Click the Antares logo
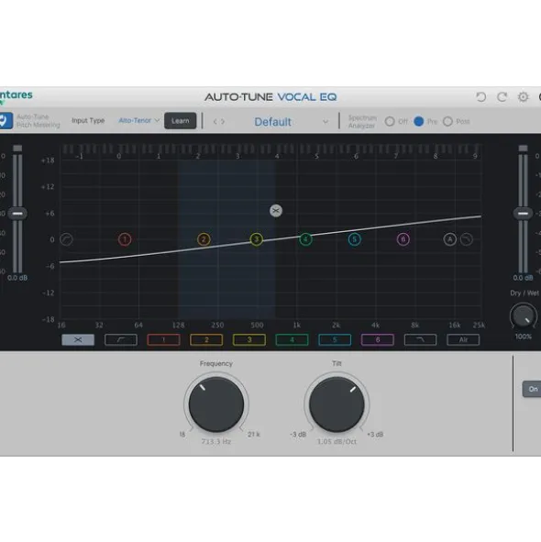The width and height of the screenshot is (541, 542). (16, 96)
